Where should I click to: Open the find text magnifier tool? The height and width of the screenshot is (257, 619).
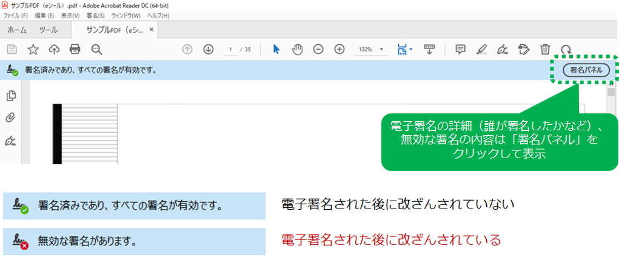(96, 49)
